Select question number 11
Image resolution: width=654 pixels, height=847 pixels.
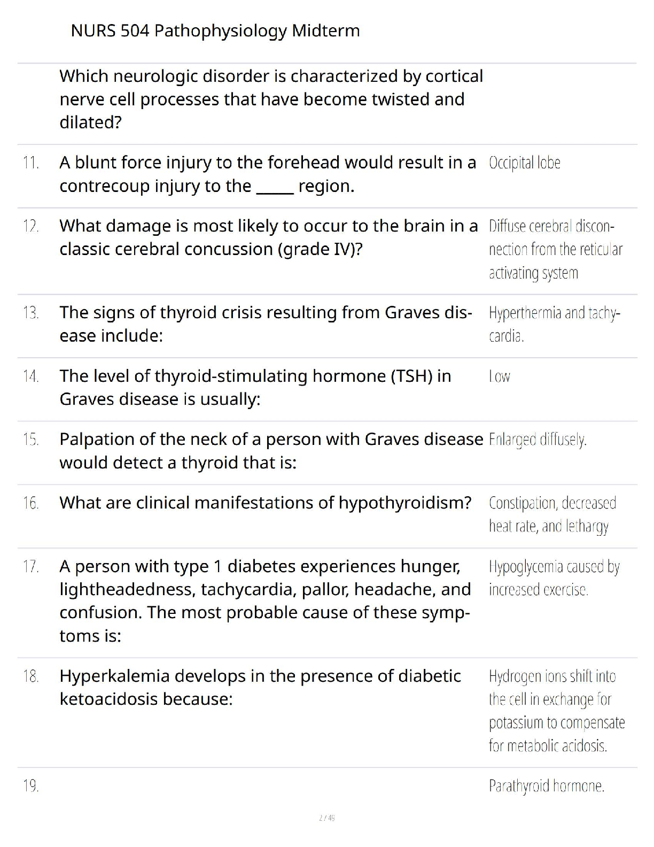point(31,163)
